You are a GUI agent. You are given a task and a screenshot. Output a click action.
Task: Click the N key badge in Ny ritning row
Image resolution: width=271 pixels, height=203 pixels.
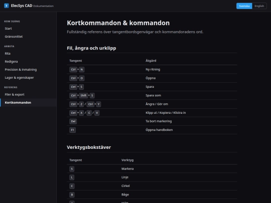(x=82, y=69)
